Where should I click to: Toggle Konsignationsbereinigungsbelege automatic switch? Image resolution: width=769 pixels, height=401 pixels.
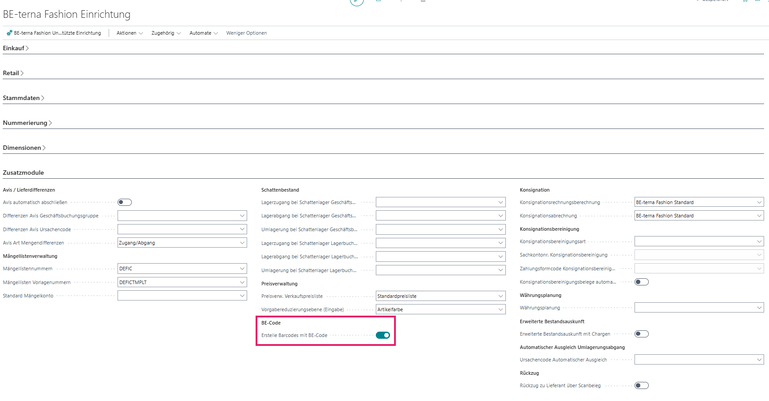click(641, 282)
